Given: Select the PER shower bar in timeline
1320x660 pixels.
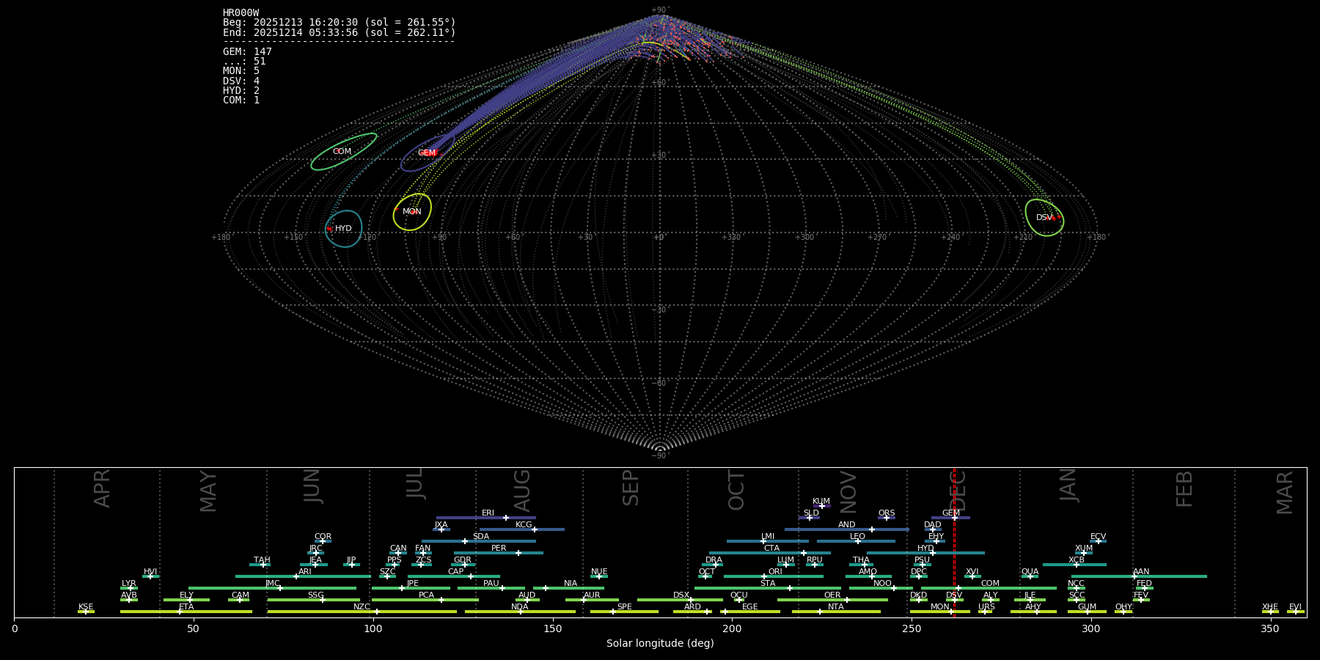Looking at the screenshot, I should (499, 553).
